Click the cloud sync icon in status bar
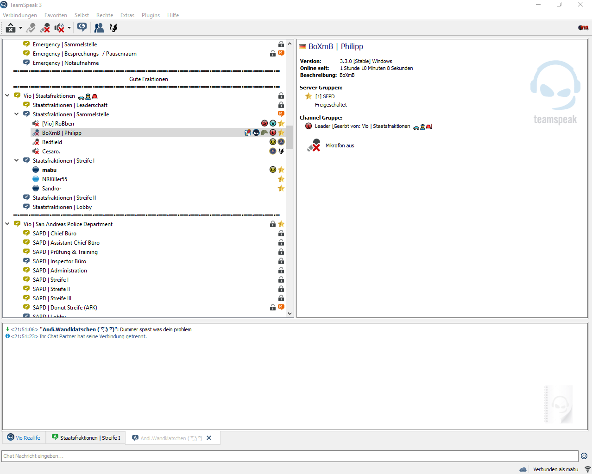The image size is (592, 474). (x=523, y=469)
